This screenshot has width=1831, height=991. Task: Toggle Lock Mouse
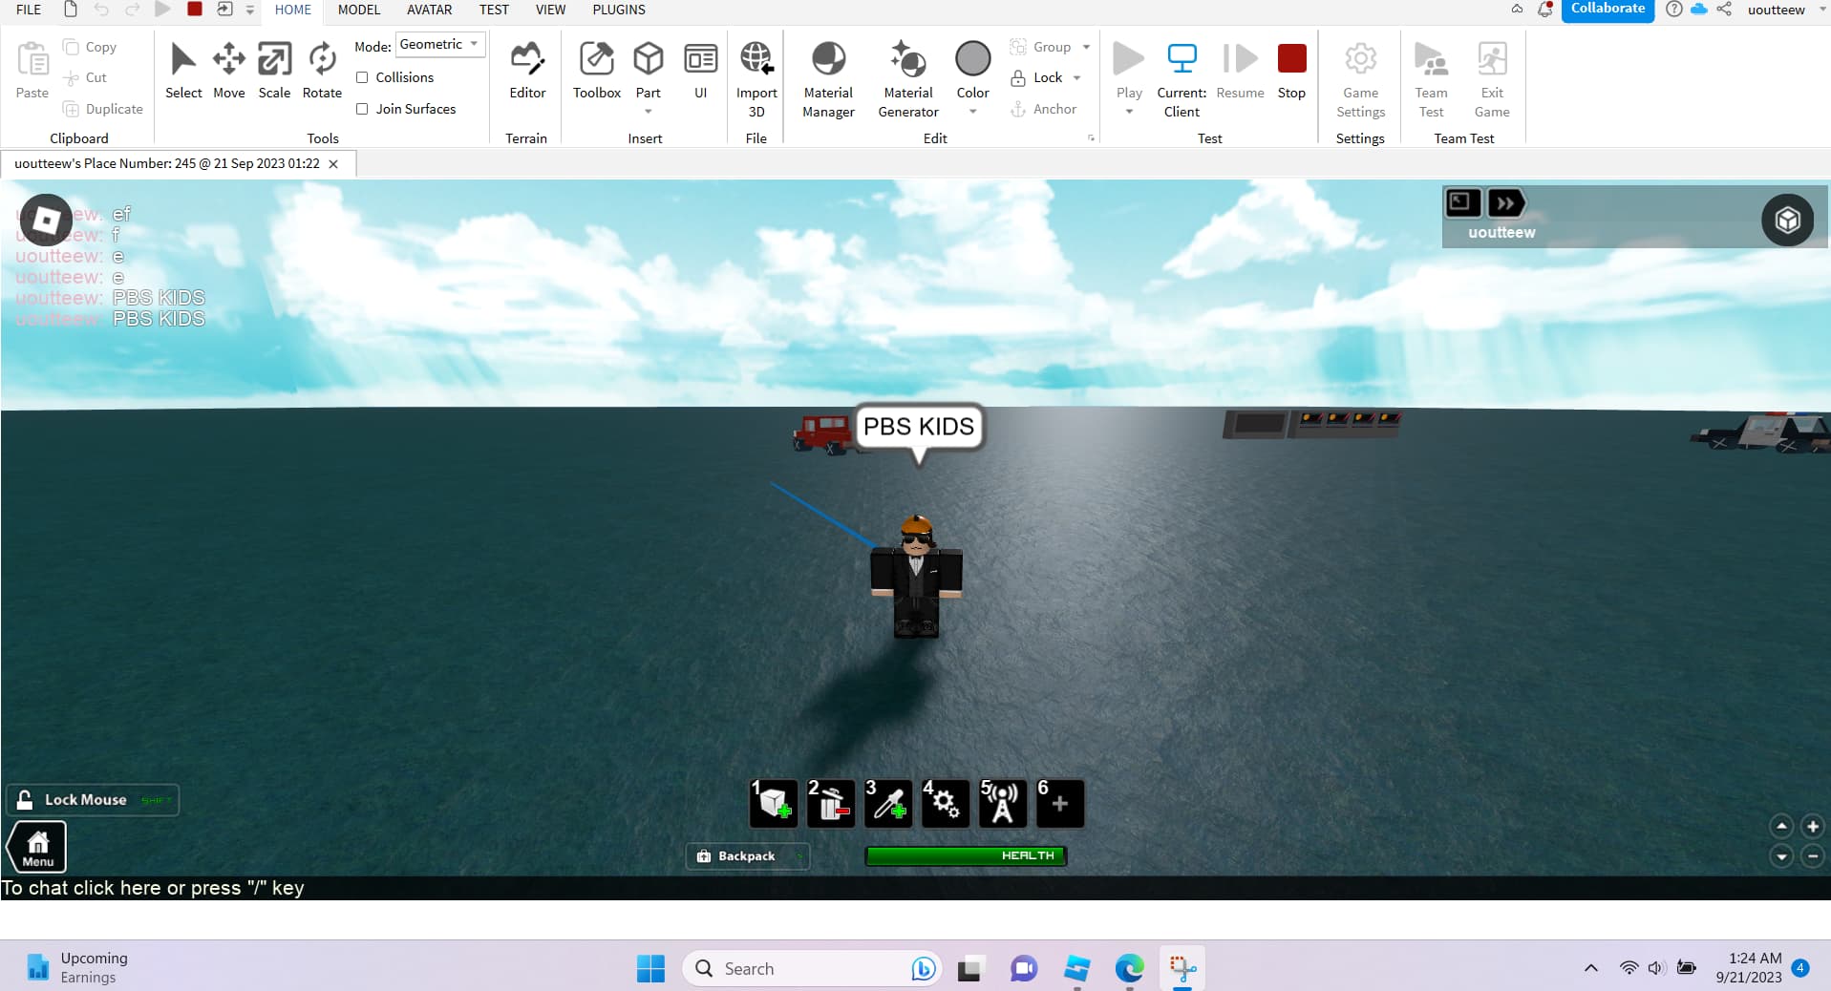click(93, 800)
